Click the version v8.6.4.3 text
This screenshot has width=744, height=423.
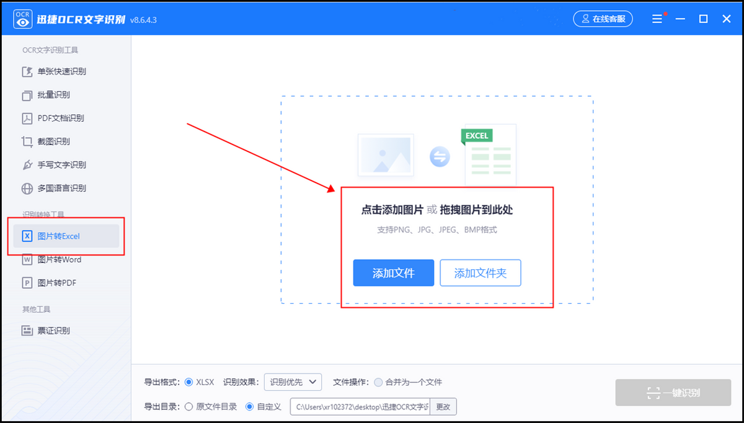pyautogui.click(x=143, y=20)
